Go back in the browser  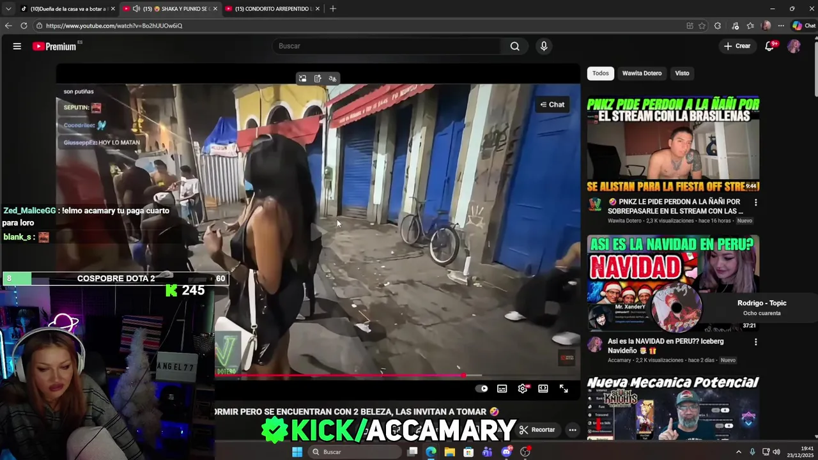click(8, 26)
